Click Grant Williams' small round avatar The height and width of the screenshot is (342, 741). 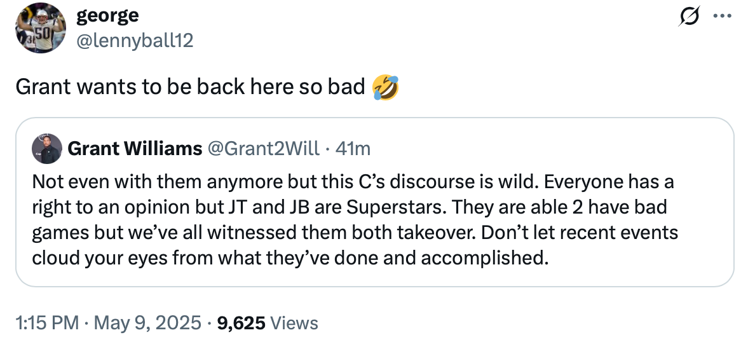46,149
